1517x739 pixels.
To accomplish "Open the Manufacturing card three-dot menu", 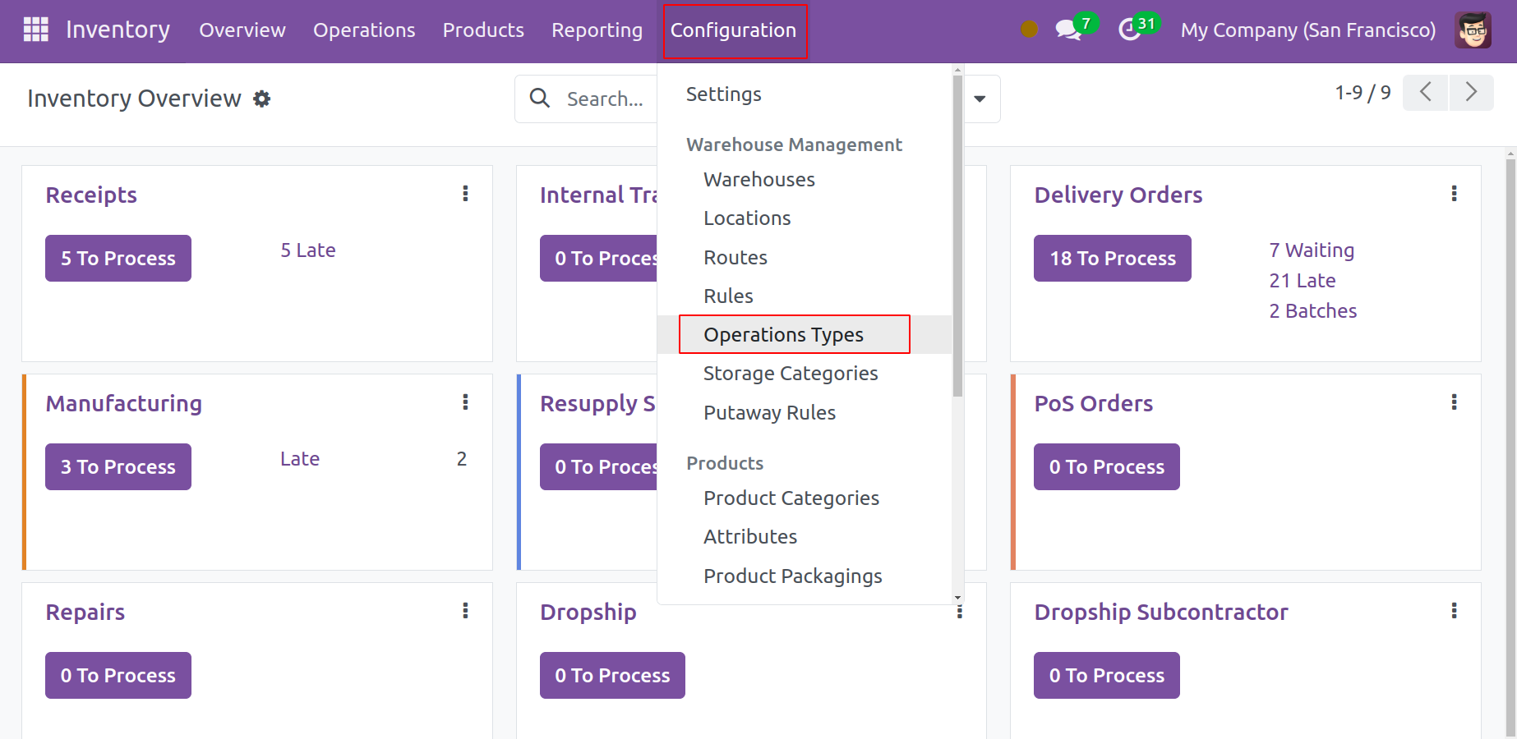I will pos(465,402).
